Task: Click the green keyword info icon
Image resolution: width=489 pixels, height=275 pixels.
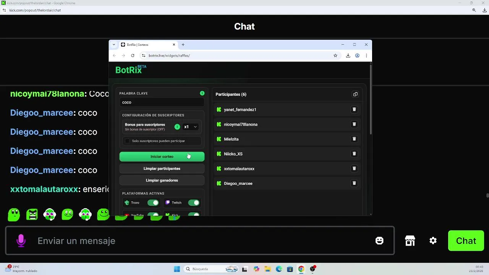Action: (202, 93)
